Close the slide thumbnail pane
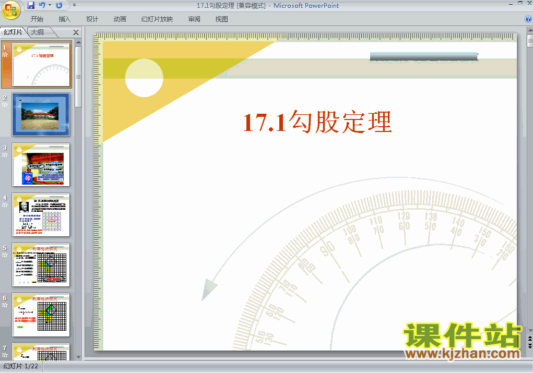The height and width of the screenshot is (373, 533). coord(76,32)
